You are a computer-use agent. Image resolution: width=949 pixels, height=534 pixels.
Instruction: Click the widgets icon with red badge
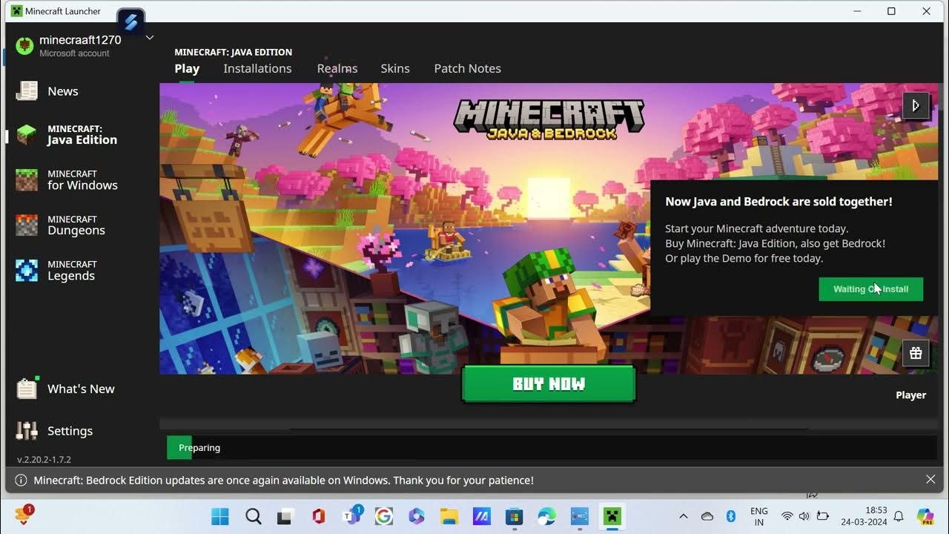point(23,515)
